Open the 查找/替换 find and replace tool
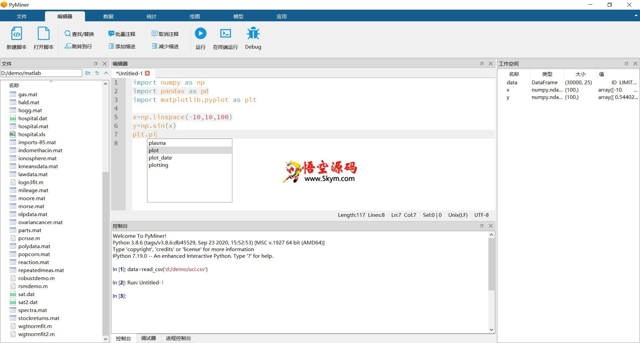 [79, 34]
